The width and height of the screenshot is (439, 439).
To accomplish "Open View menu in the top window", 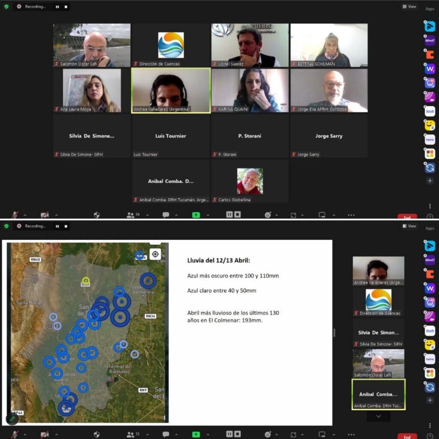I will (409, 6).
